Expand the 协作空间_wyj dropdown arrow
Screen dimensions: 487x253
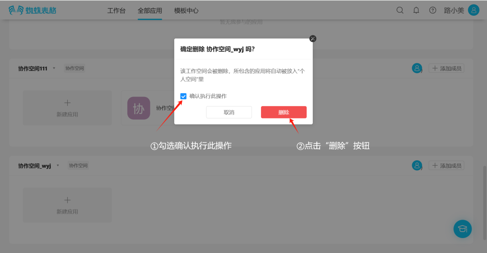coord(58,166)
